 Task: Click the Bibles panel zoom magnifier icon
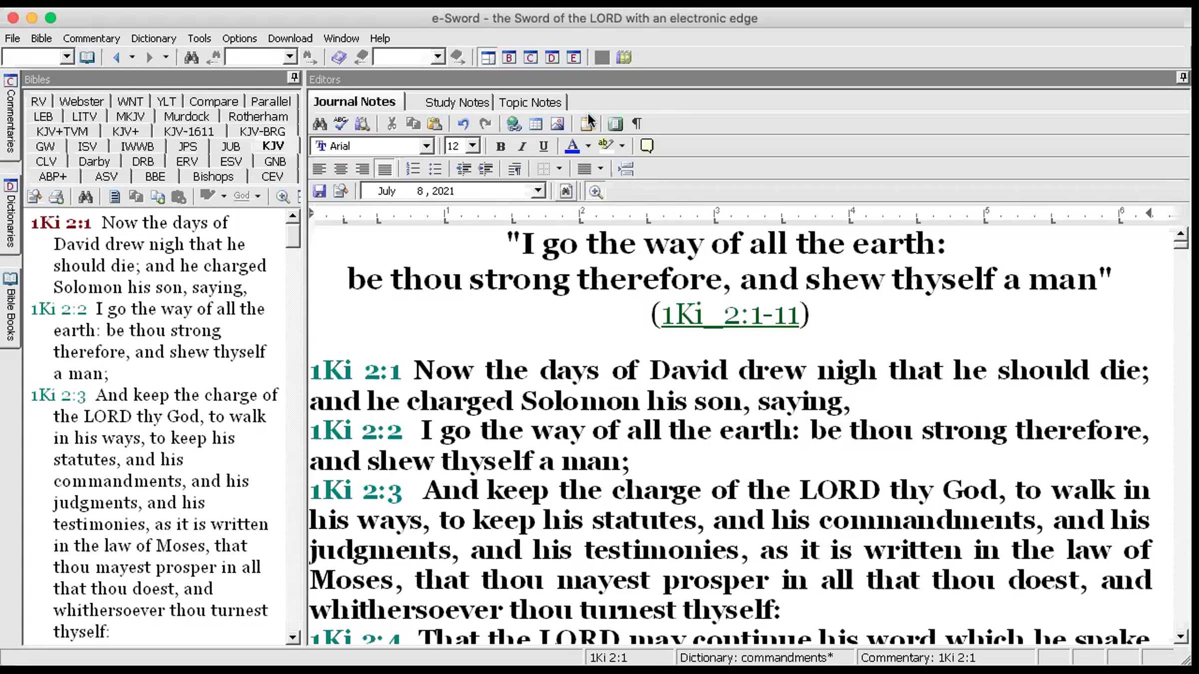[282, 196]
